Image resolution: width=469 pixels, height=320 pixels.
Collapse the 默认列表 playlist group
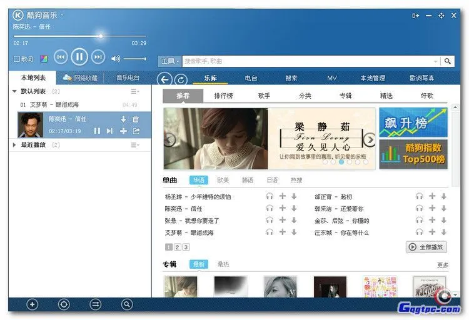14,91
